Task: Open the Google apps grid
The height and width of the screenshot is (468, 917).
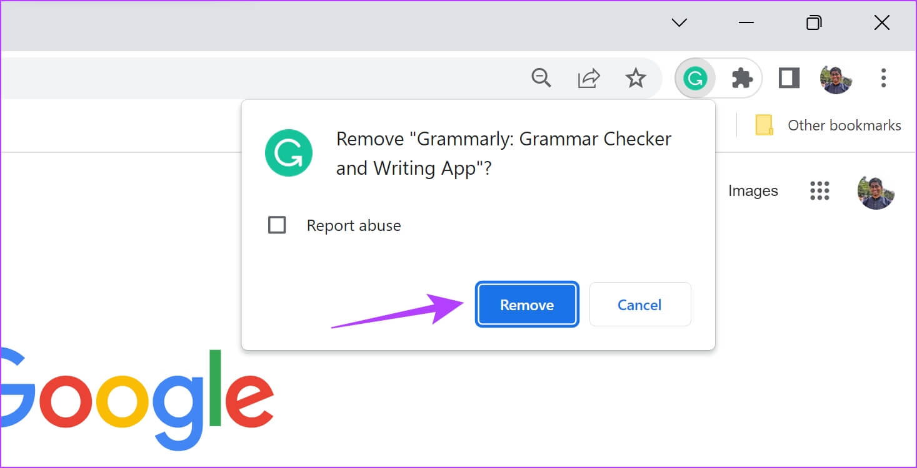Action: 819,190
